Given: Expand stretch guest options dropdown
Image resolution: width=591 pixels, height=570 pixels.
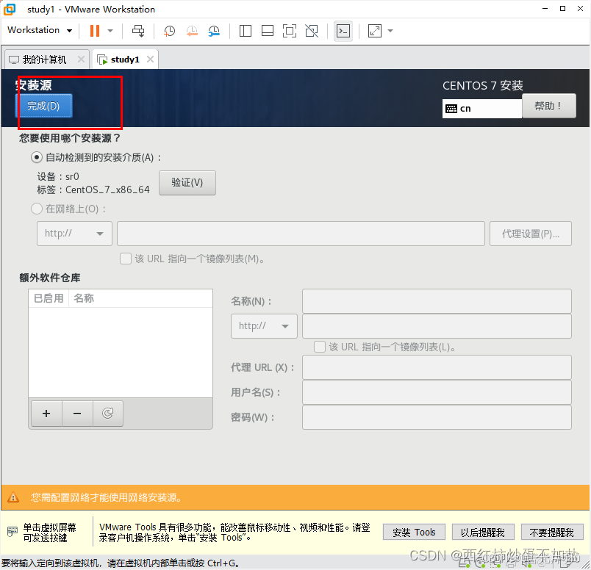Looking at the screenshot, I should tap(390, 31).
